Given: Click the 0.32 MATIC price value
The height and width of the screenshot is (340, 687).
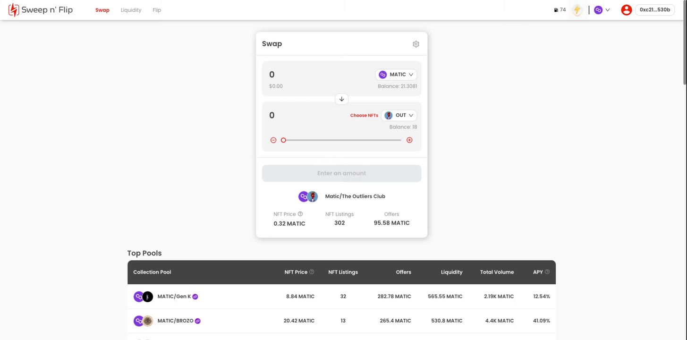Looking at the screenshot, I should (289, 224).
